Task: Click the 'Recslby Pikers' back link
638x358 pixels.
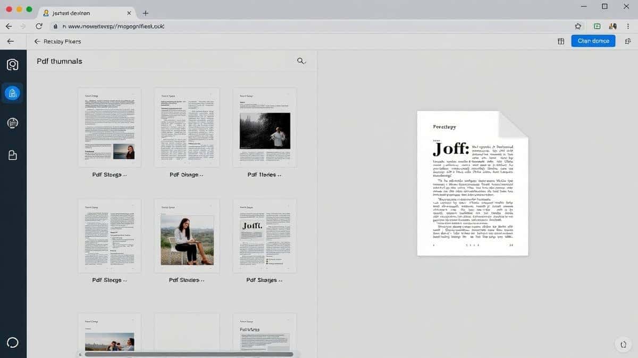Action: [58, 41]
